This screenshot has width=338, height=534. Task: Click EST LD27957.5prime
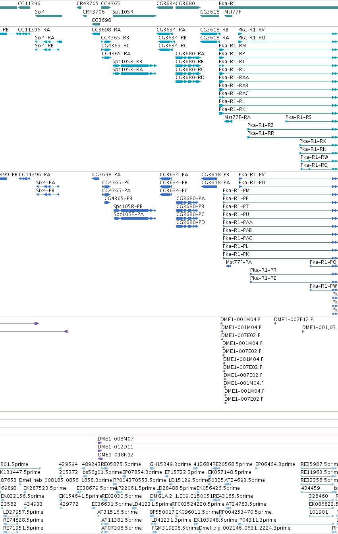tap(22, 512)
